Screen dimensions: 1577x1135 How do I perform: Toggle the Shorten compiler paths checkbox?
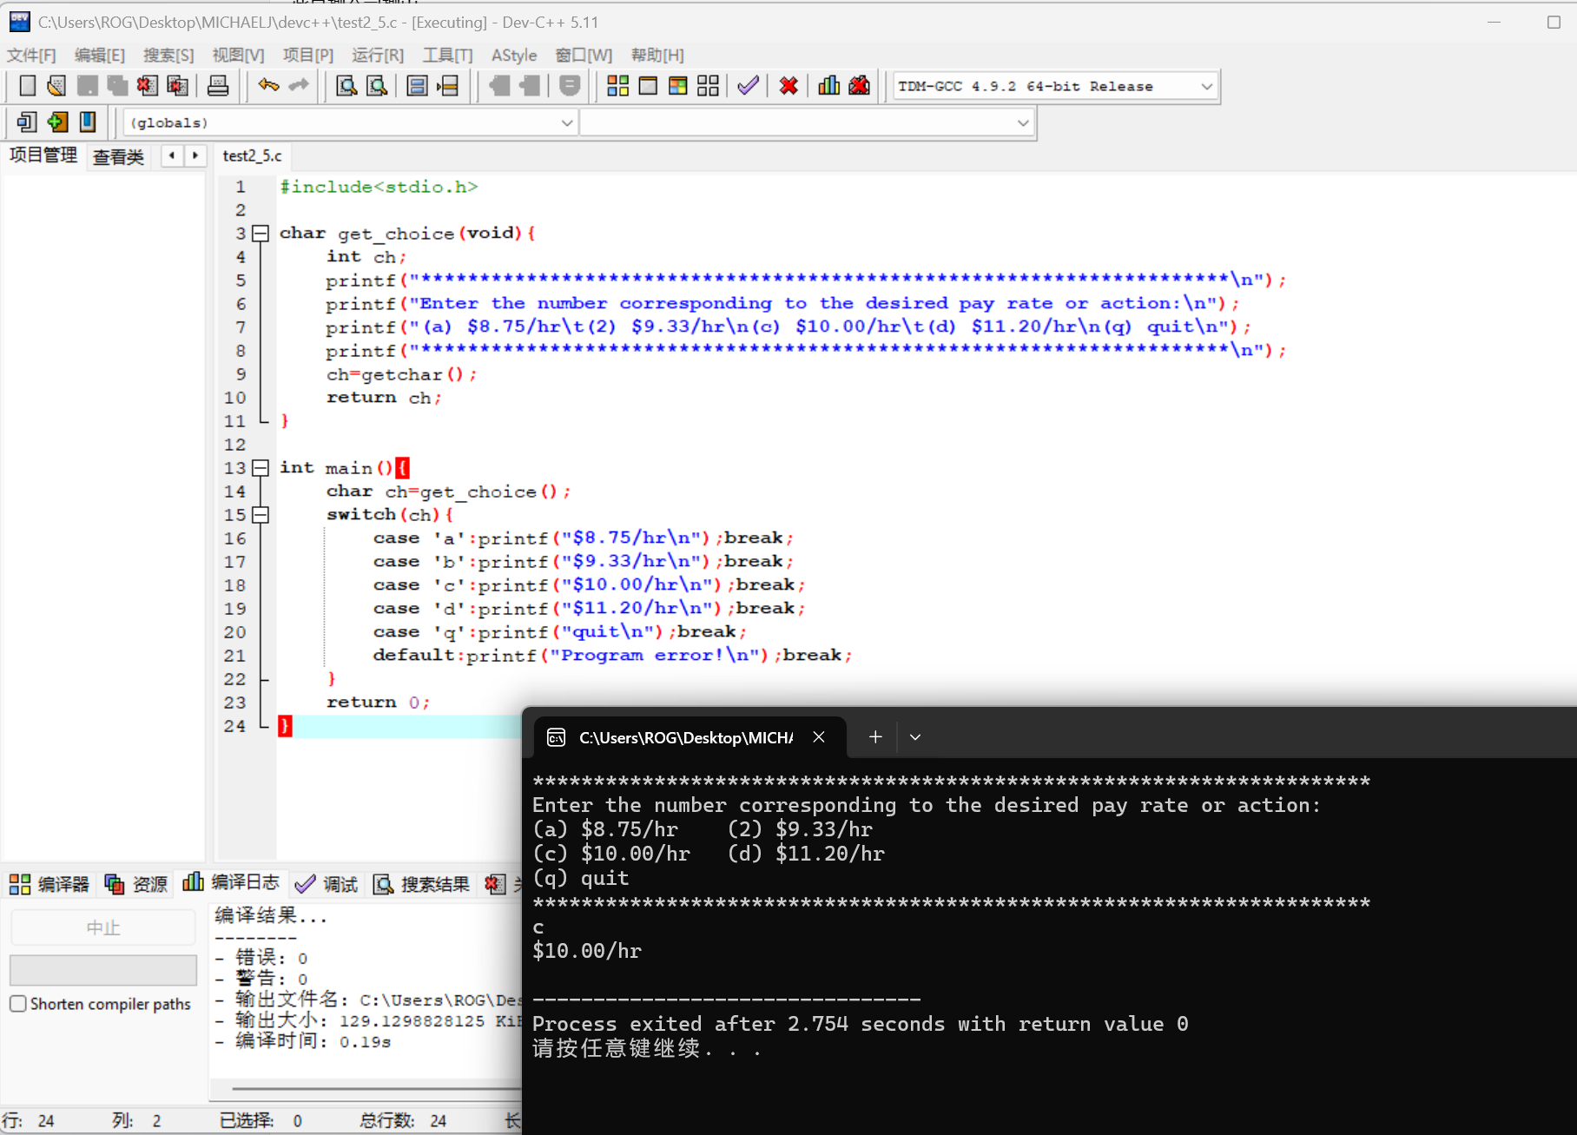pyautogui.click(x=18, y=1004)
